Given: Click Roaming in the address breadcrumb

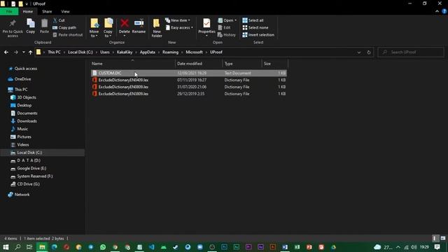Looking at the screenshot, I should click(x=170, y=52).
